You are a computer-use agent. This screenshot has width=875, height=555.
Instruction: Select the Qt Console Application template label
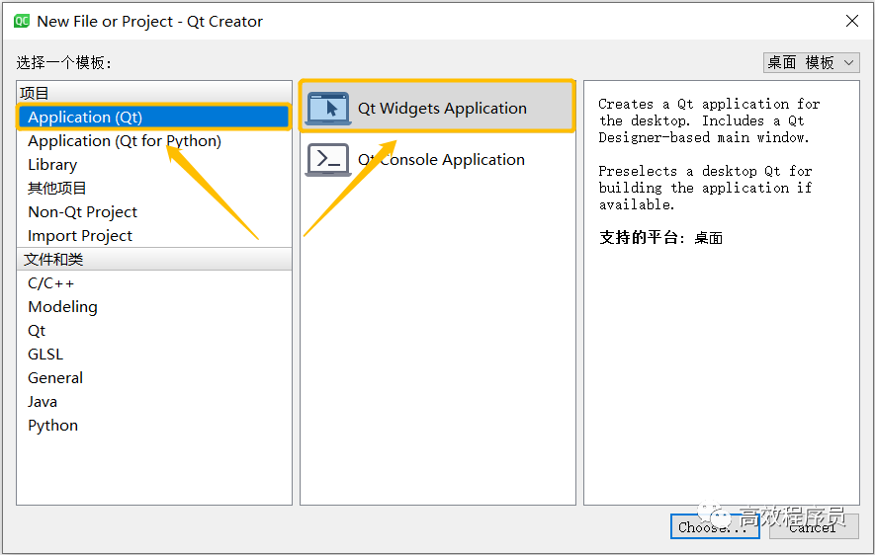441,160
